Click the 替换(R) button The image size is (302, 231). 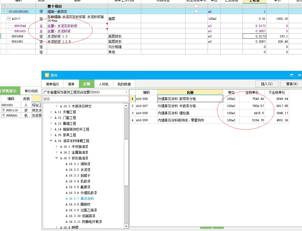(292, 84)
